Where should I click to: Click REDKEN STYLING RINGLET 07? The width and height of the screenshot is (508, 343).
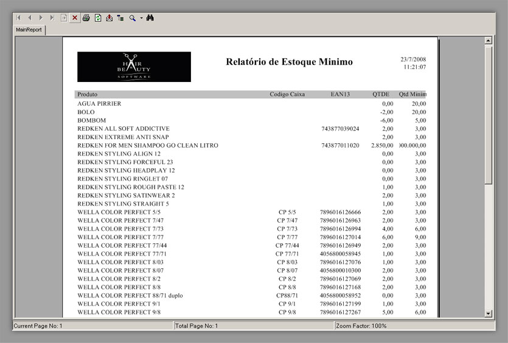(x=122, y=178)
